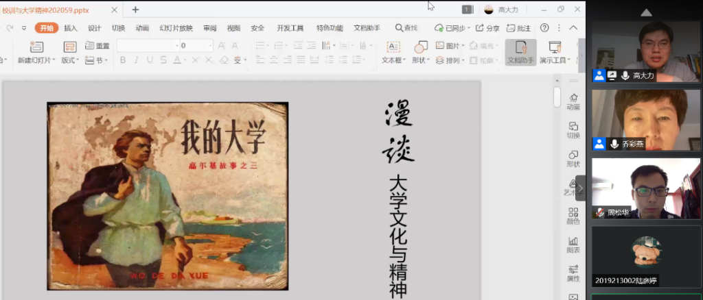
Task: Switch to the Design (设计) ribbon tab
Action: click(x=95, y=28)
